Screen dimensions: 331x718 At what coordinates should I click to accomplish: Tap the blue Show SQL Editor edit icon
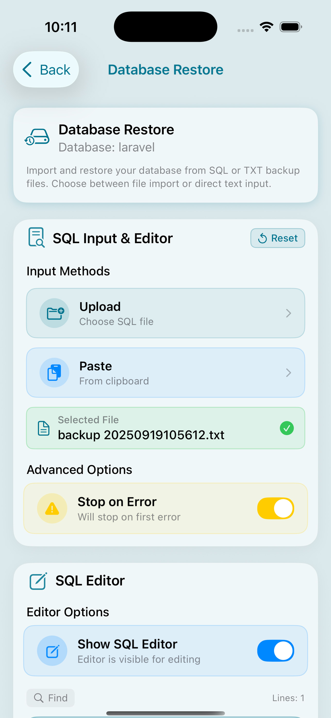pos(52,651)
